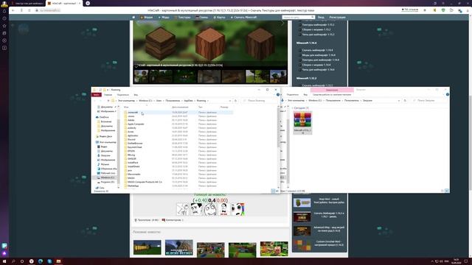Click the Поиск: Загрузки search field

click(x=430, y=100)
